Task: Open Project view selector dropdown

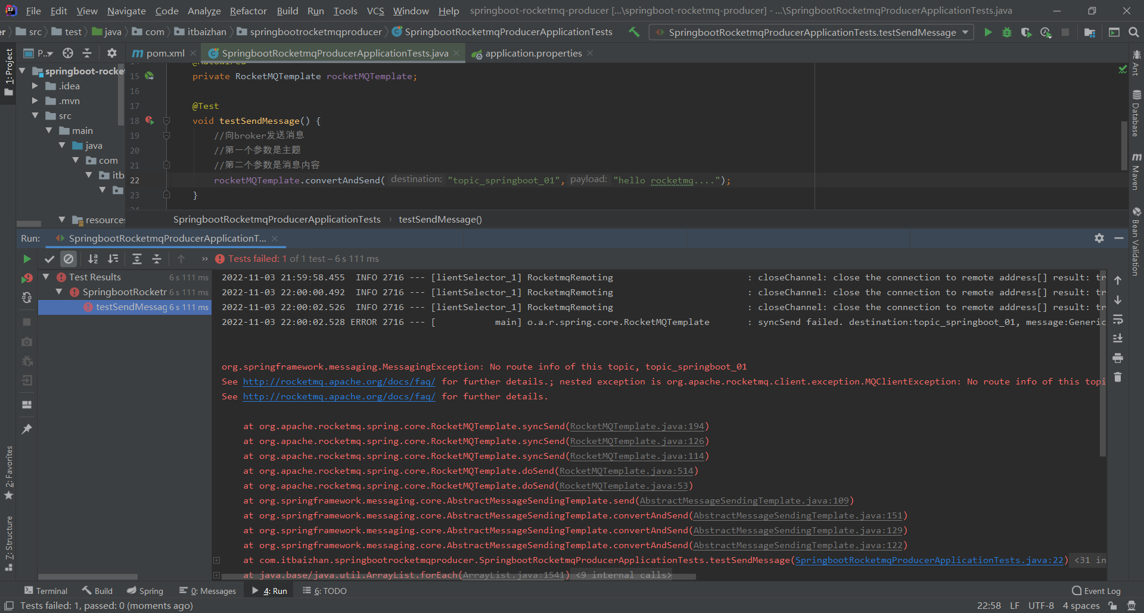Action: point(38,53)
